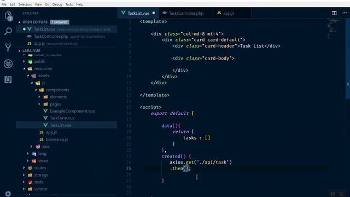Viewport: 350px width, 197px height.
Task: Switch to the TaskController.php tab
Action: [x=186, y=13]
